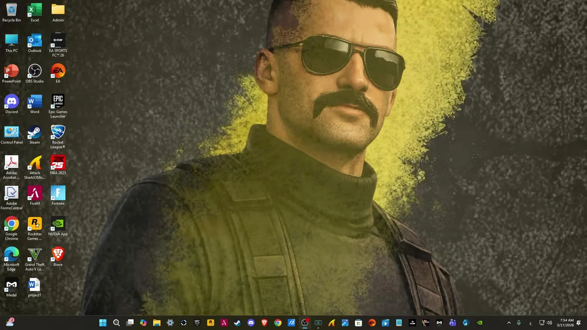The image size is (587, 330).
Task: Open Settings gear in the taskbar
Action: pyautogui.click(x=170, y=323)
